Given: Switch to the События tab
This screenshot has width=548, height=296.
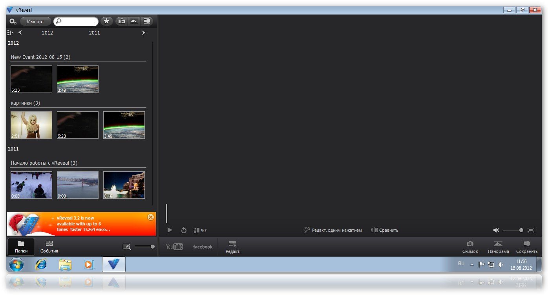Looking at the screenshot, I should 49,247.
